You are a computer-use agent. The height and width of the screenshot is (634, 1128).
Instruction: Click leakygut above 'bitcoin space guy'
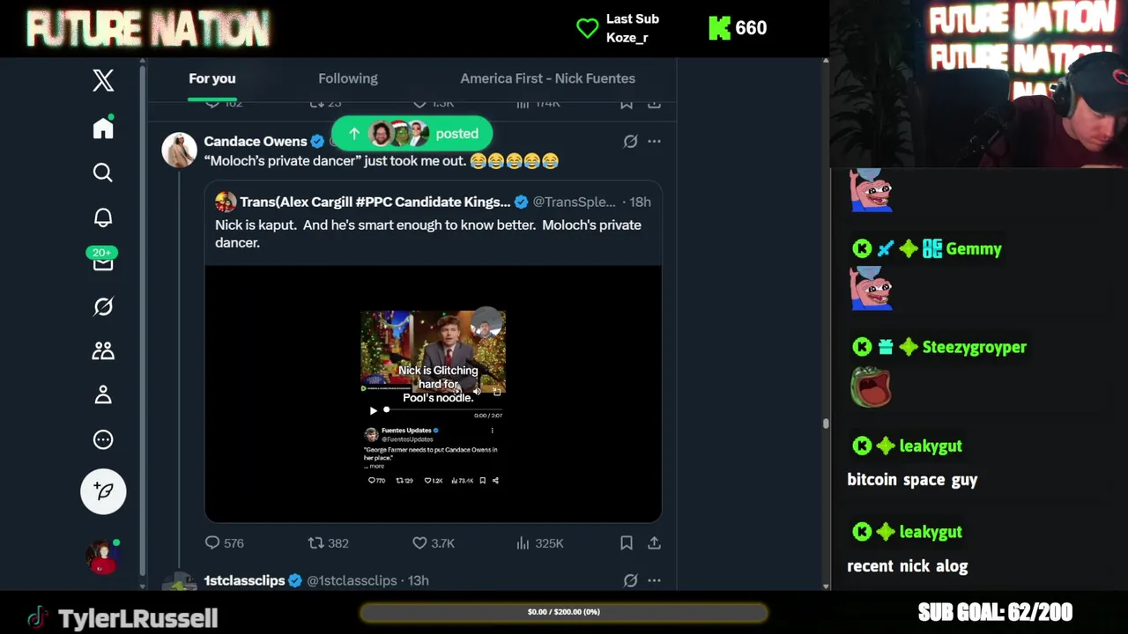click(931, 446)
